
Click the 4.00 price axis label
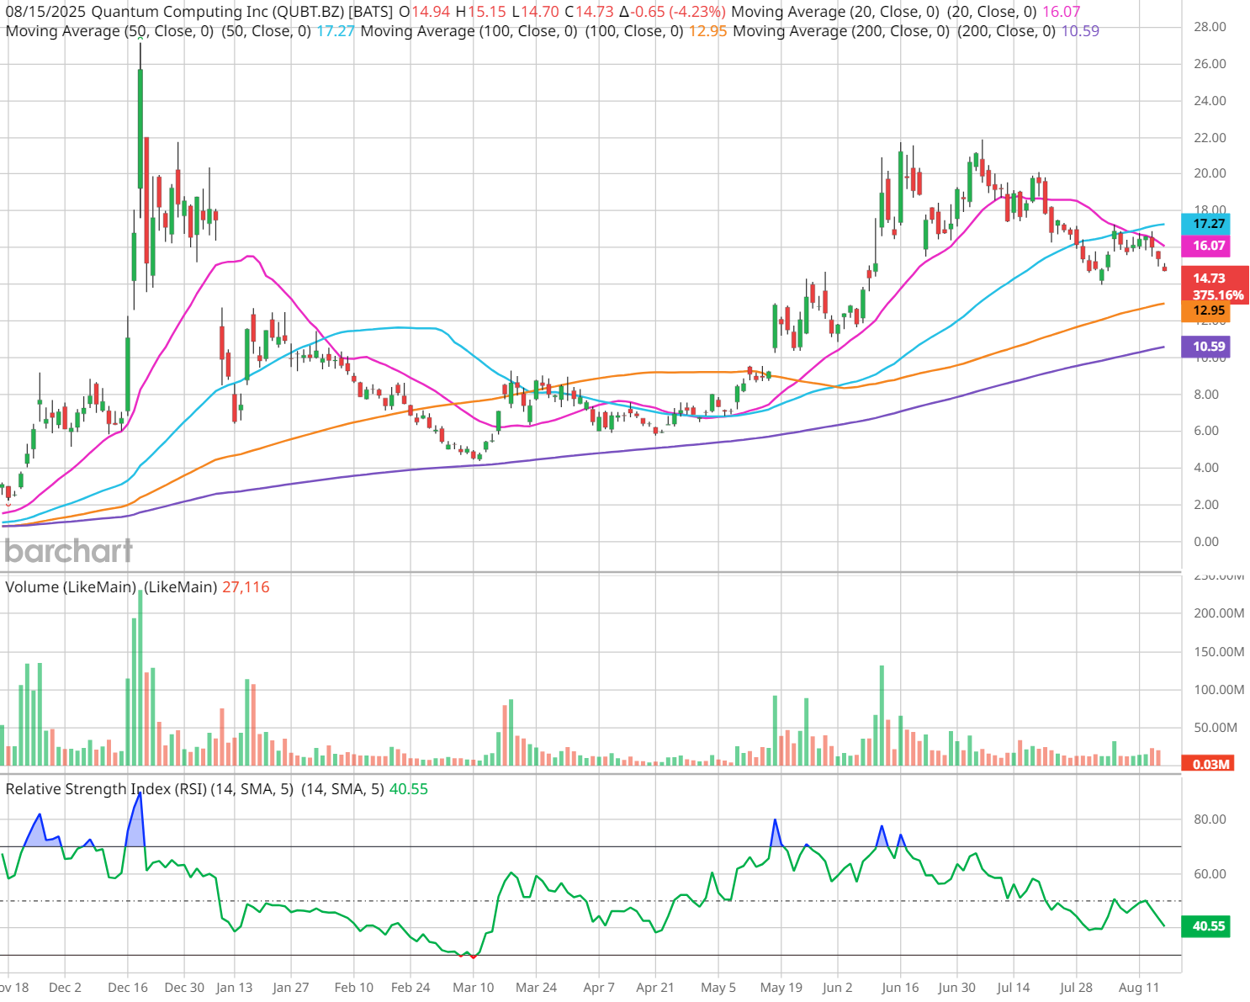point(1206,468)
